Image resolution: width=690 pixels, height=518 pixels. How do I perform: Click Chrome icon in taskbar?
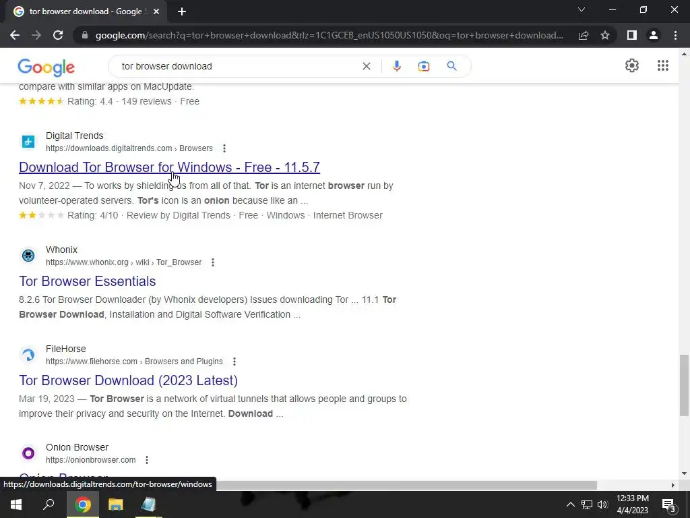[82, 505]
